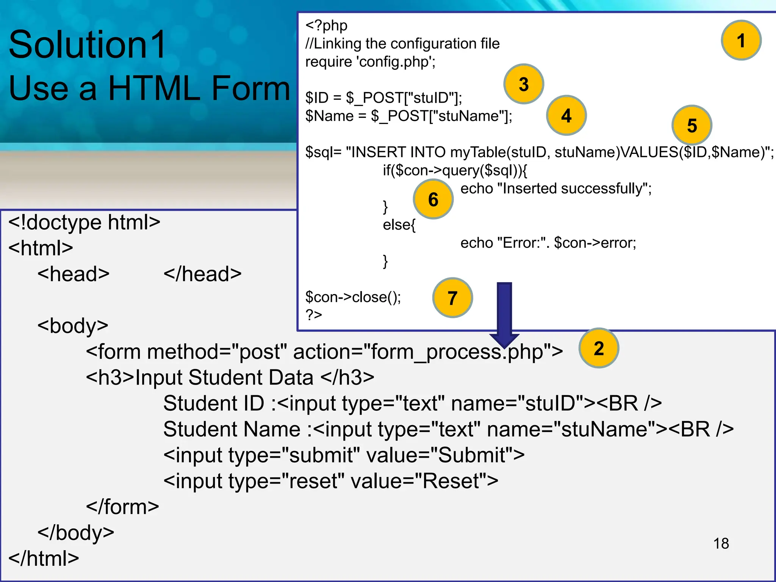Click the slide page number 18

coord(721,543)
